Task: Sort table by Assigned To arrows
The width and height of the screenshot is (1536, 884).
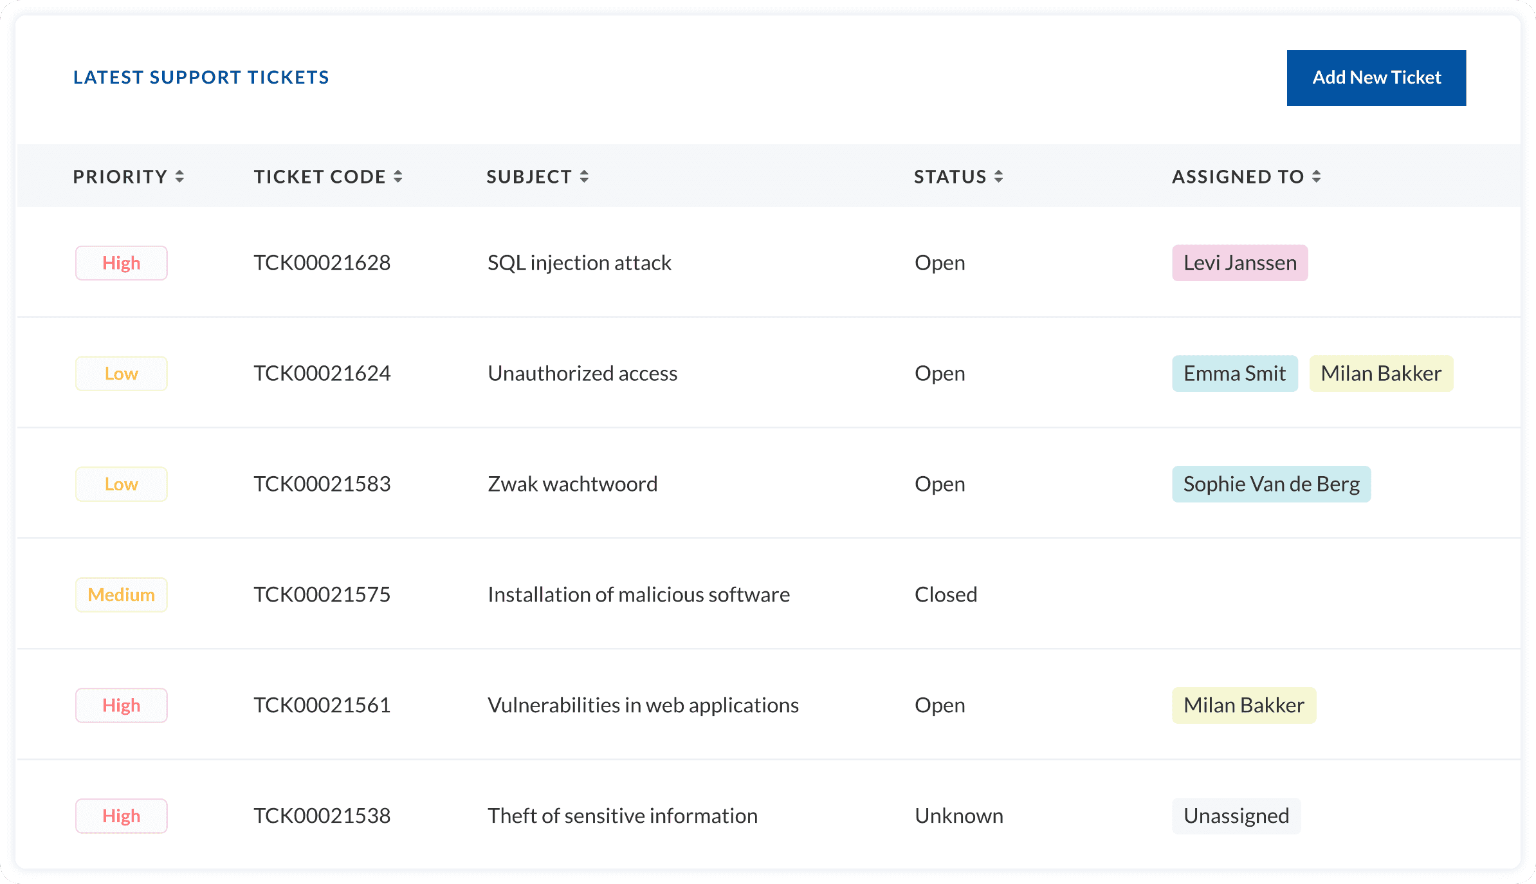Action: [1317, 177]
